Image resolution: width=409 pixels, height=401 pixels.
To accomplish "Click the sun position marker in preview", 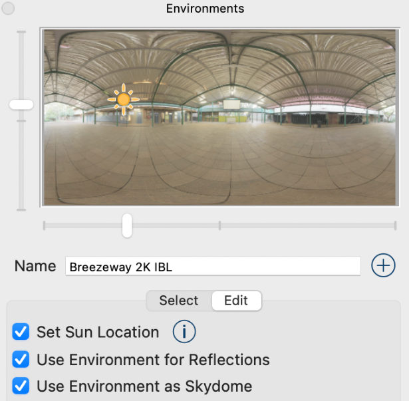I will pos(124,100).
